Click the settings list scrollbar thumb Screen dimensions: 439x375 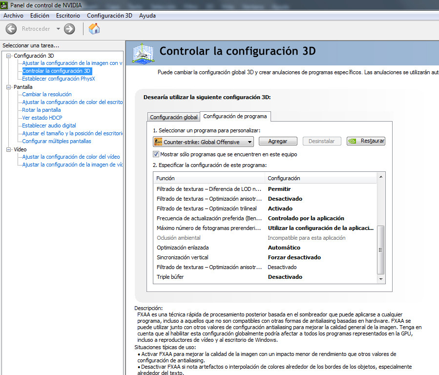point(381,250)
